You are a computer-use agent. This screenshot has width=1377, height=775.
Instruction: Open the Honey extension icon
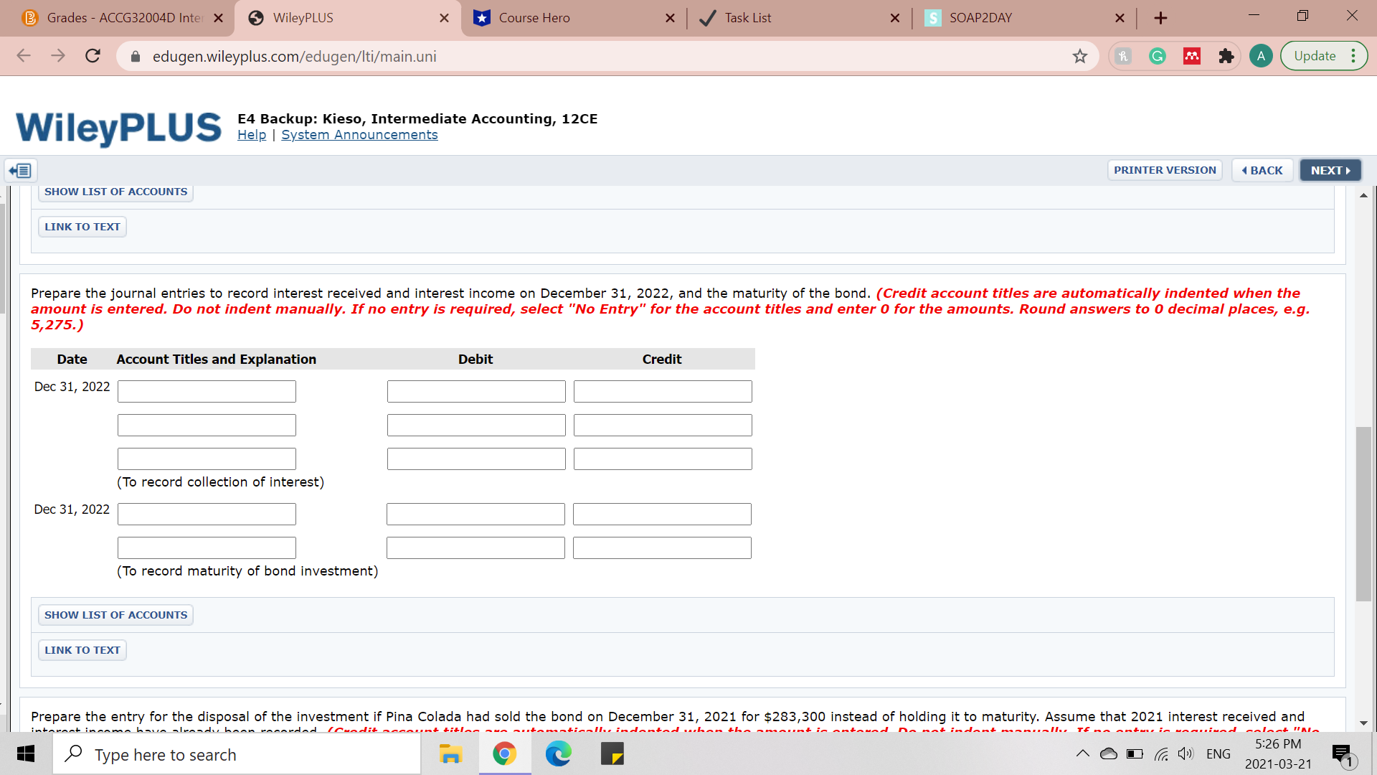tap(1122, 55)
